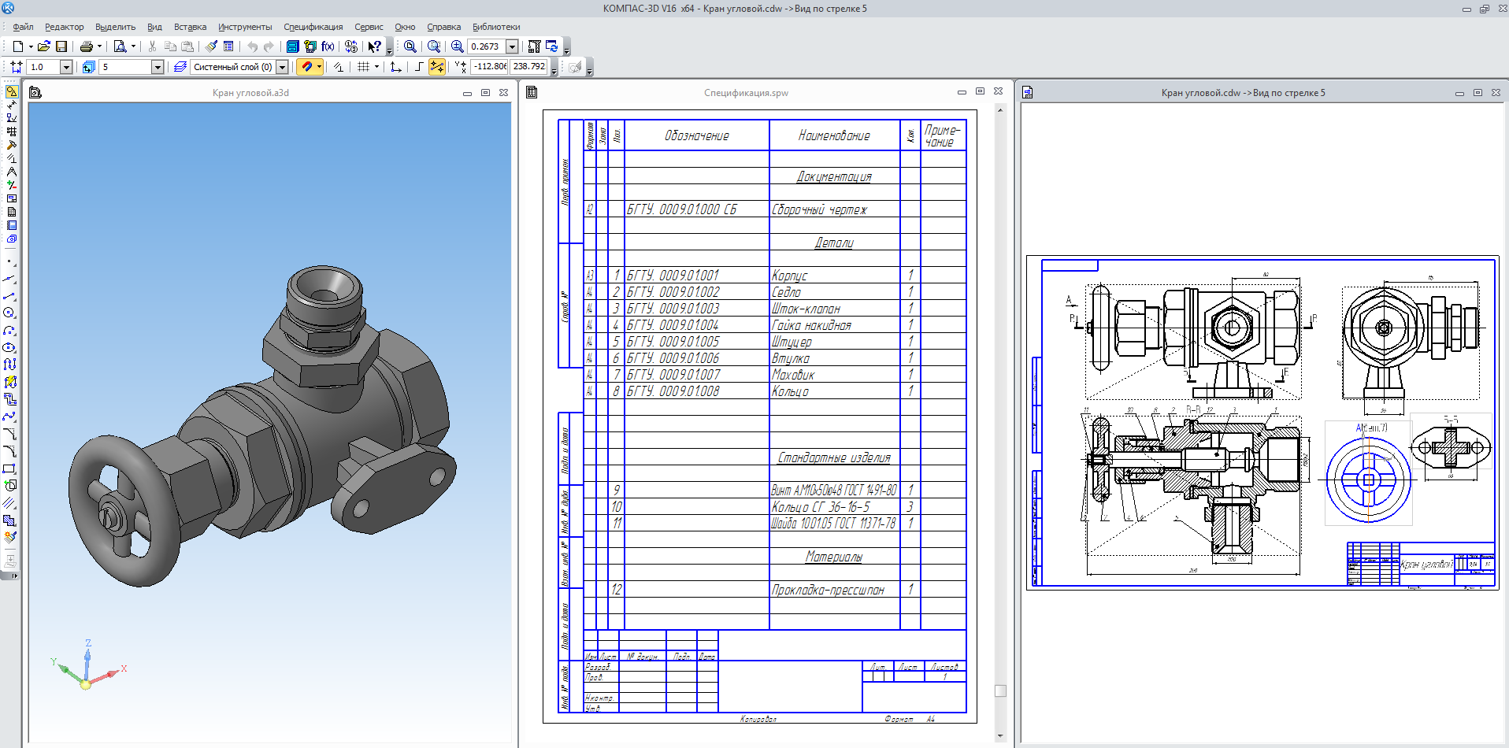Select the Корпус row in the specification
Viewport: 1509px width, 748px height.
pyautogui.click(x=775, y=275)
